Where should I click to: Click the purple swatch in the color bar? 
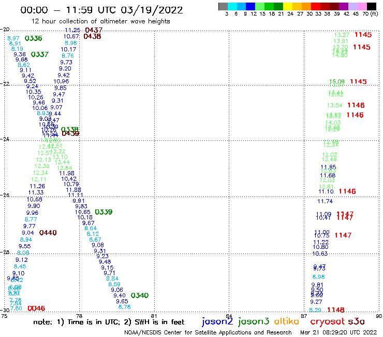tap(344, 6)
